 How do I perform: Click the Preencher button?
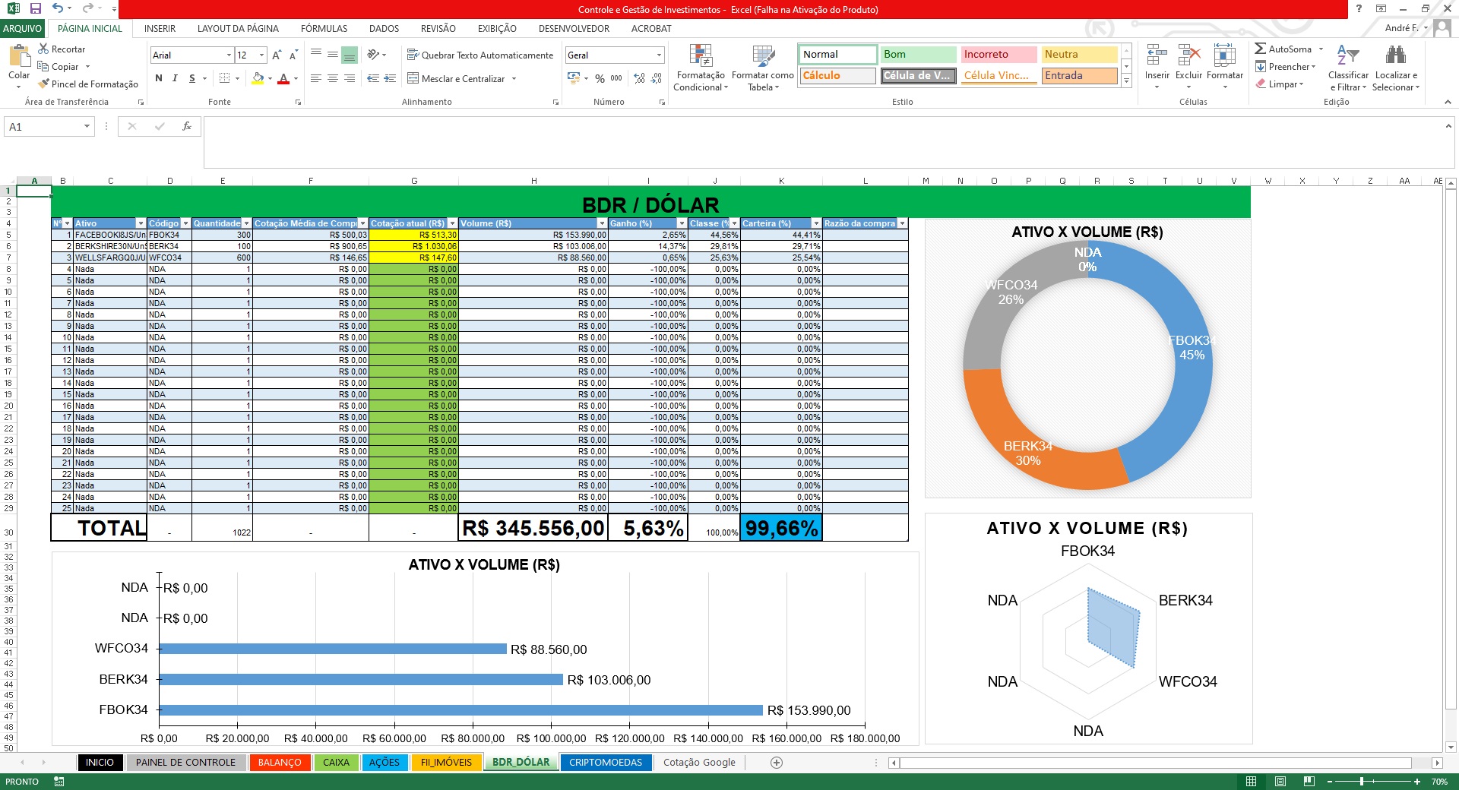[1285, 66]
